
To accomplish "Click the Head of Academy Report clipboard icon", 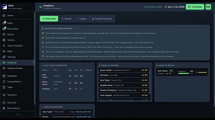I will 43,29.
